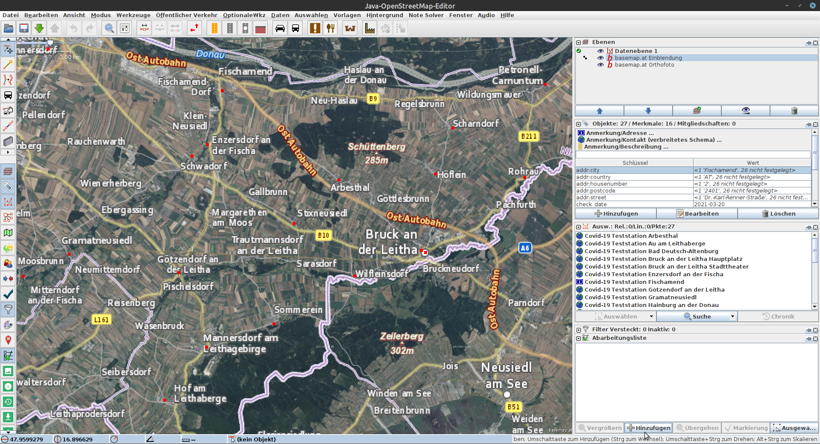Select Covid-19 Teststation Fischamend entry
The width and height of the screenshot is (820, 444).
click(x=693, y=282)
